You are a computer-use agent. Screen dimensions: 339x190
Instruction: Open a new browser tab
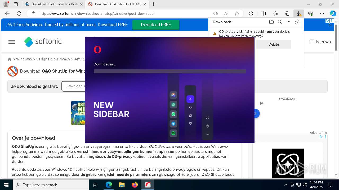tap(153, 4)
